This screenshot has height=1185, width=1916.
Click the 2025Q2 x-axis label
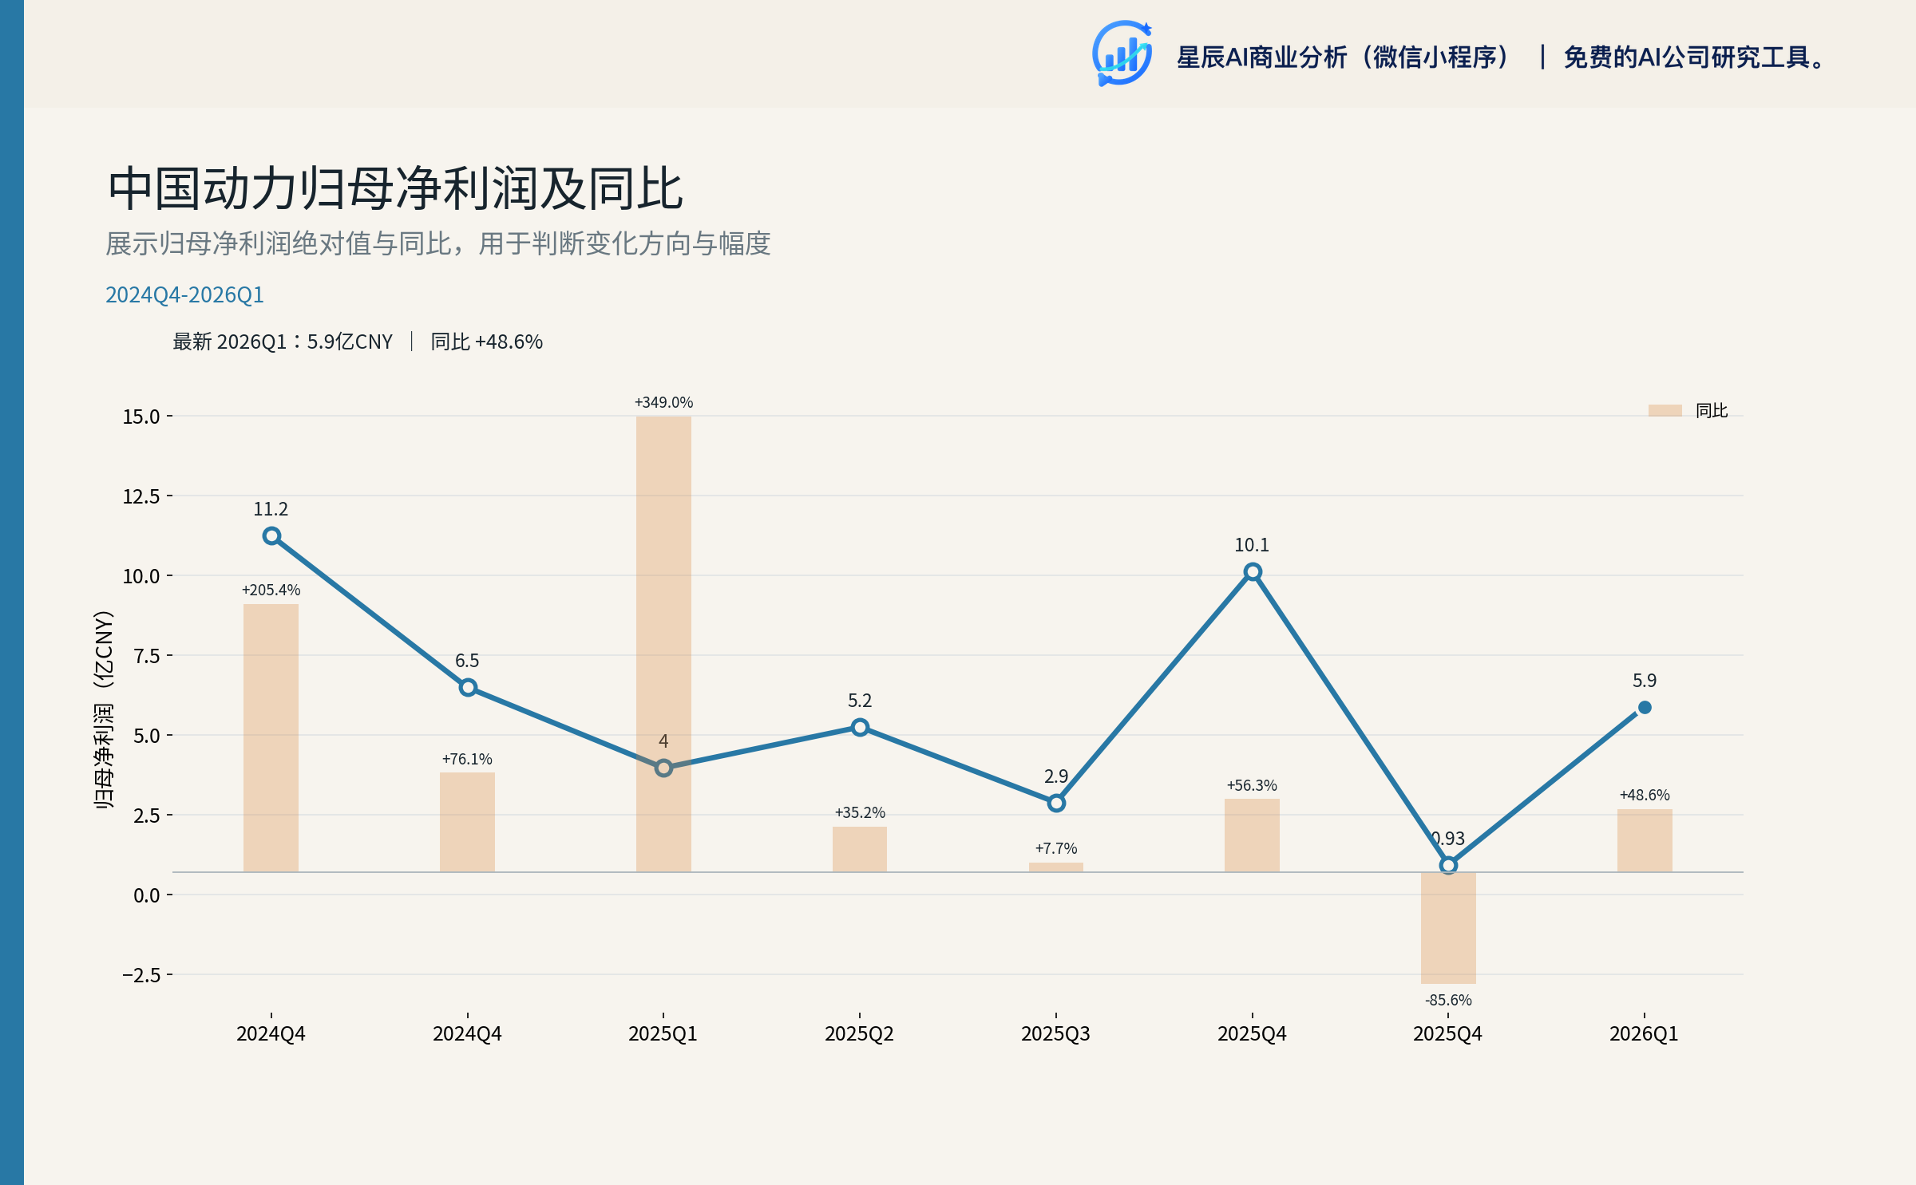(x=859, y=1034)
